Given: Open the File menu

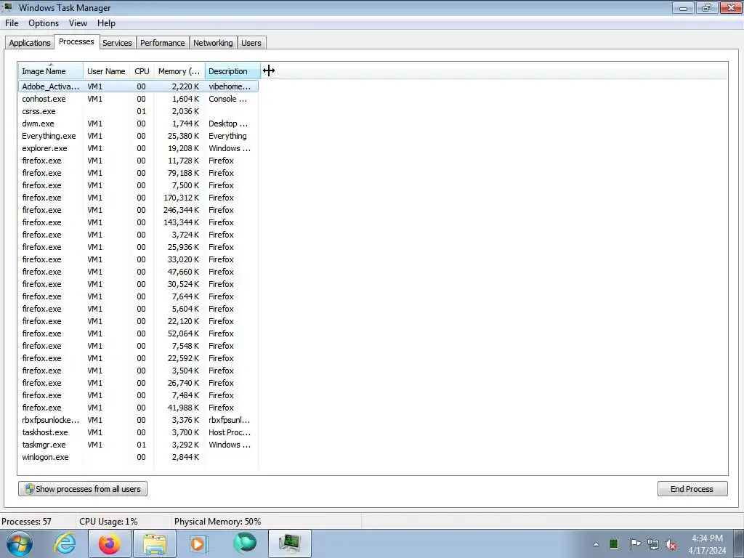Looking at the screenshot, I should click(x=12, y=23).
